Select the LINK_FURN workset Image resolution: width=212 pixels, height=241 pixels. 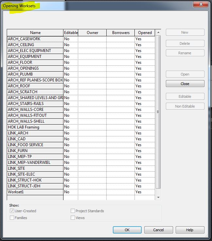coord(35,151)
